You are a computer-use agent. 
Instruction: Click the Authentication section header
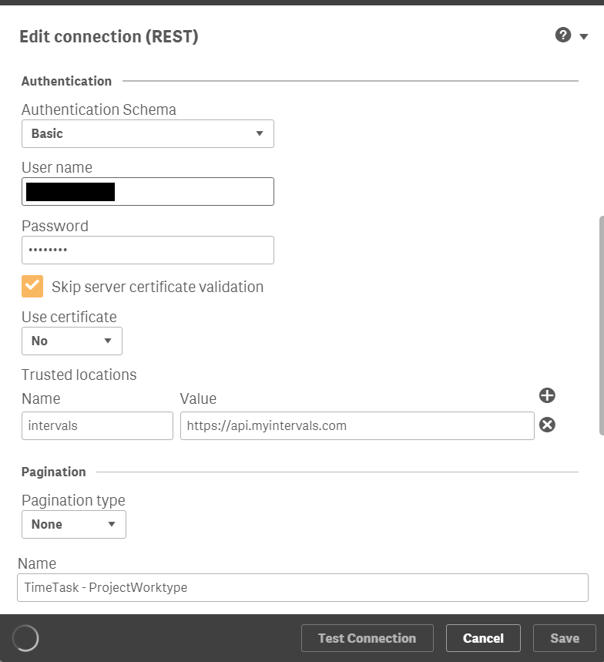(x=66, y=81)
